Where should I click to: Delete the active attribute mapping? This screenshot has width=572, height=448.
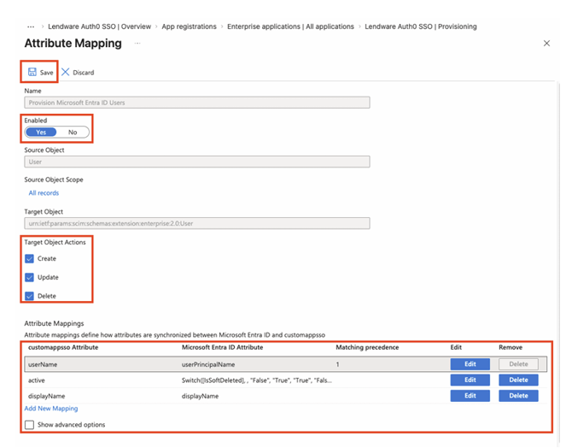coord(518,380)
